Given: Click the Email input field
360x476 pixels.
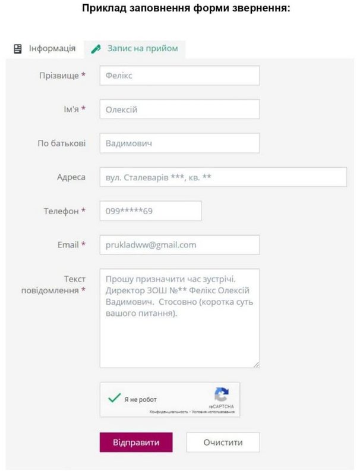Looking at the screenshot, I should [179, 245].
